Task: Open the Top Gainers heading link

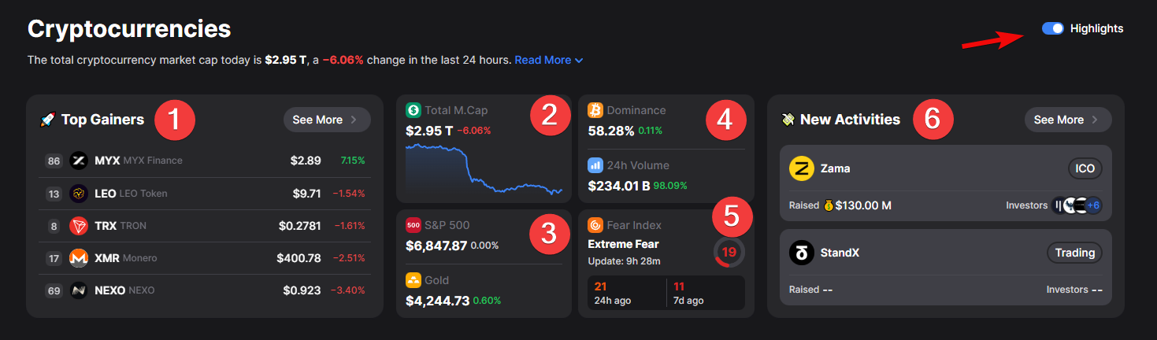Action: 102,120
